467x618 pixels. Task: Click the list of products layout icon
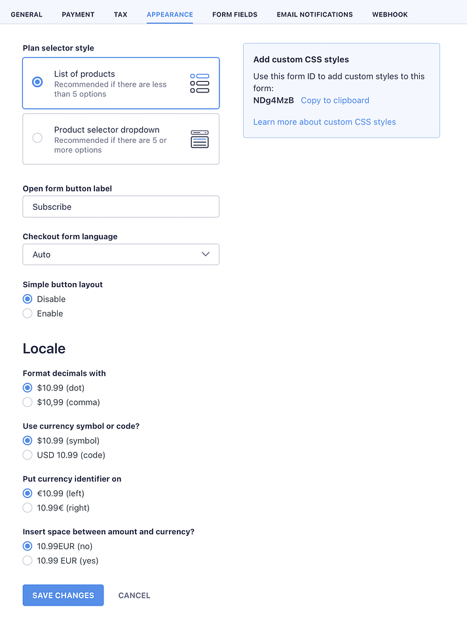tap(199, 83)
